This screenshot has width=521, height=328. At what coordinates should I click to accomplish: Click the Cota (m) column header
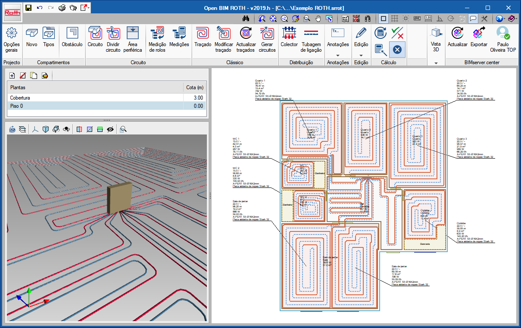pos(194,87)
